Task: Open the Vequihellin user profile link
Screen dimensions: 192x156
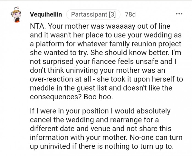Action: tap(46, 14)
